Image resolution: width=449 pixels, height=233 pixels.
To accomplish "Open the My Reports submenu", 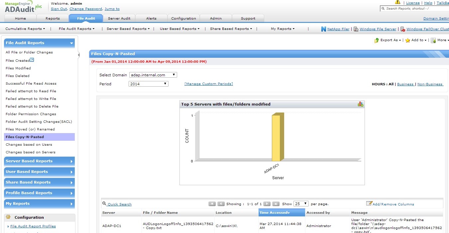I will point(283,29).
